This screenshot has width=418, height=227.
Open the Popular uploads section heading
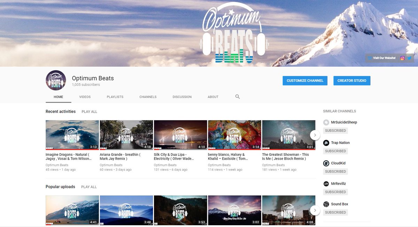coord(60,187)
